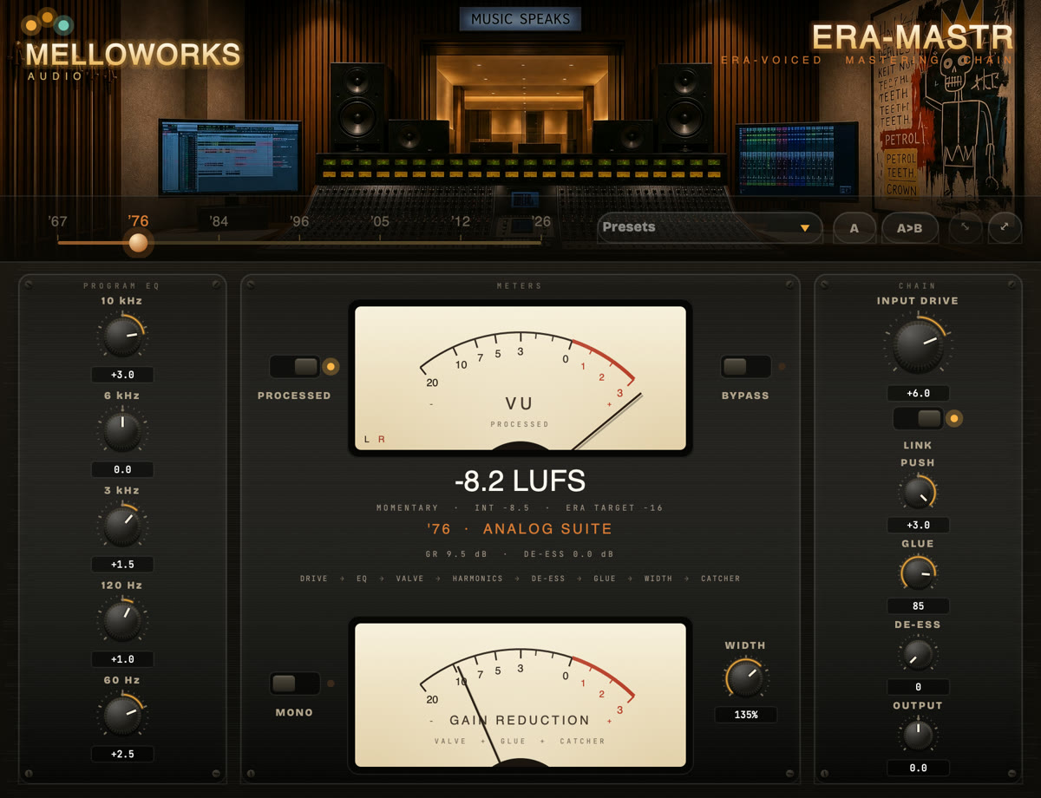Click the Input Drive value +6.0
This screenshot has width=1041, height=798.
click(x=918, y=393)
